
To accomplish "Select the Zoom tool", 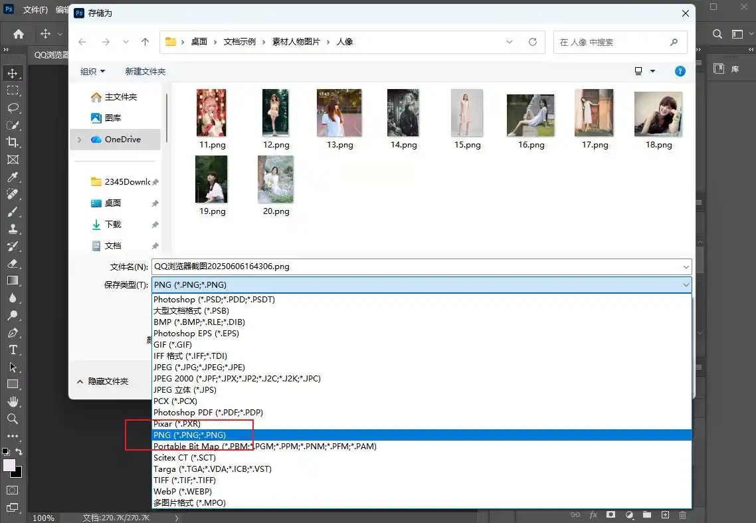I will 13,419.
